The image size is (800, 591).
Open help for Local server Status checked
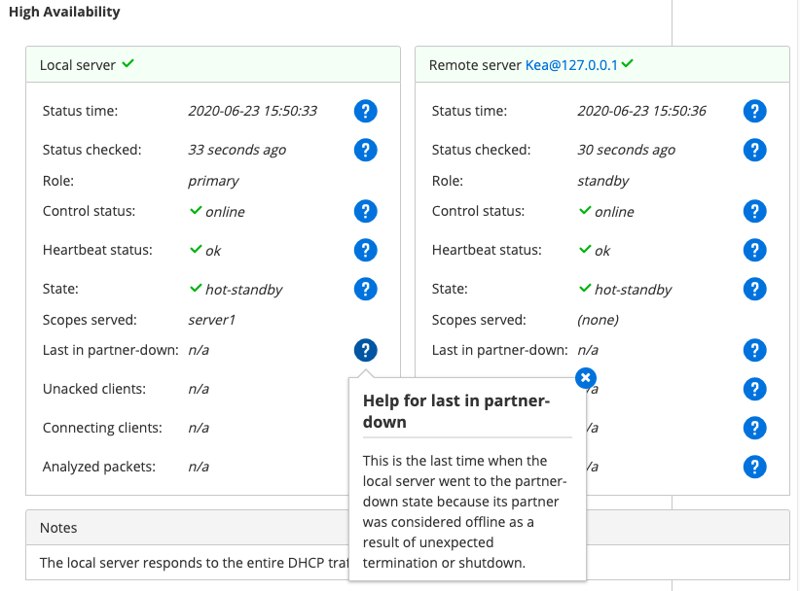coord(365,150)
